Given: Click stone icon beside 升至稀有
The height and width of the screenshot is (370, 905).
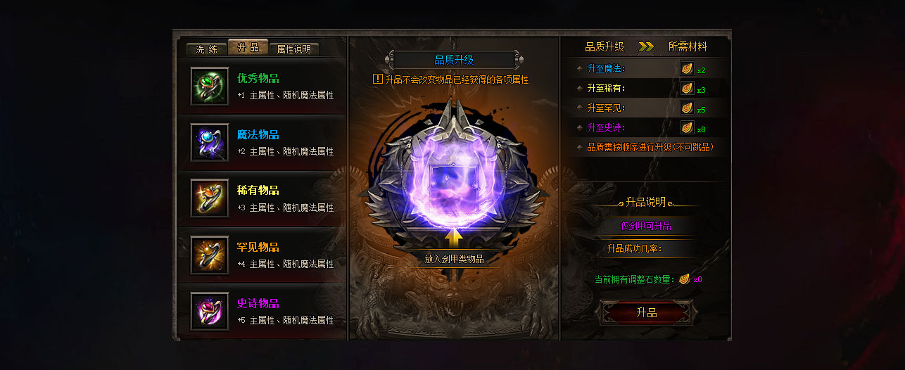Looking at the screenshot, I should (x=688, y=89).
